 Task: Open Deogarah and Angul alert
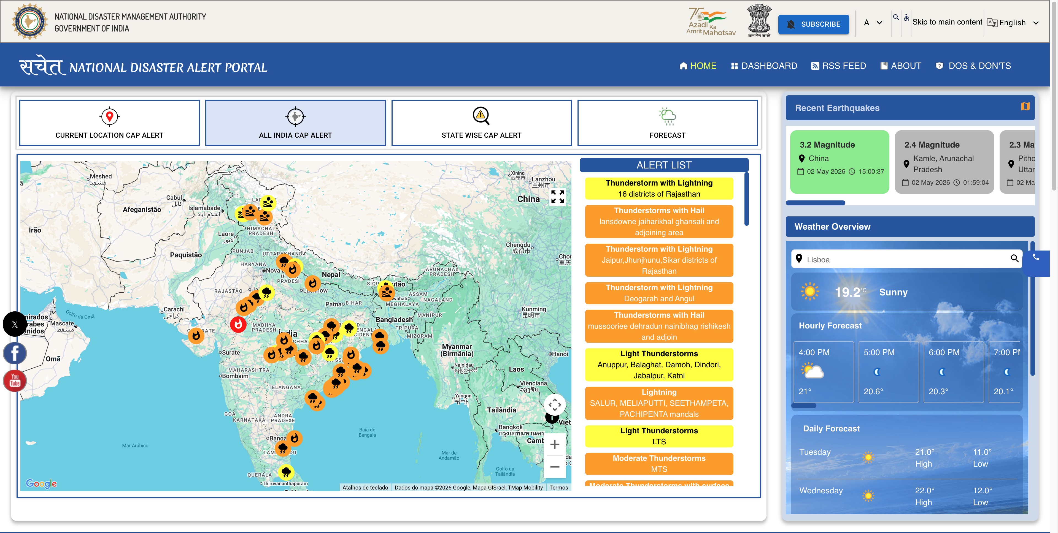click(659, 293)
